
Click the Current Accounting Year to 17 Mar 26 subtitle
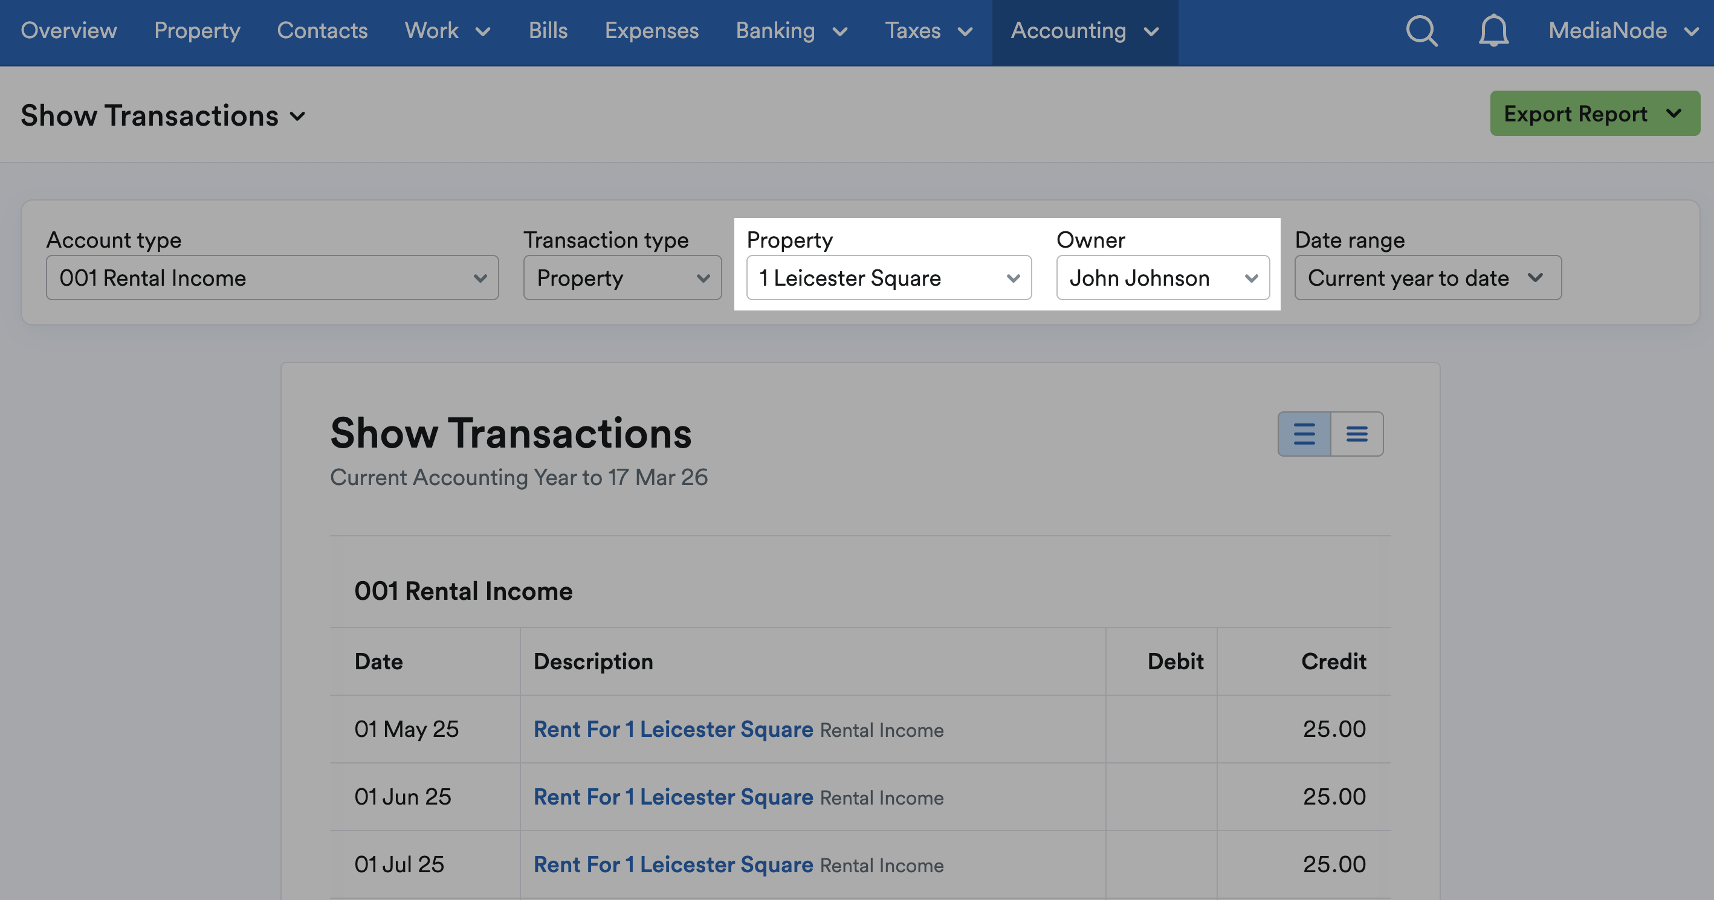click(519, 477)
